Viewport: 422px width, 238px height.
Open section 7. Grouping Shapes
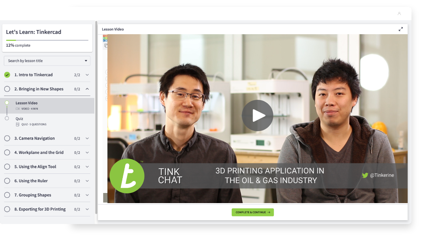[47, 195]
